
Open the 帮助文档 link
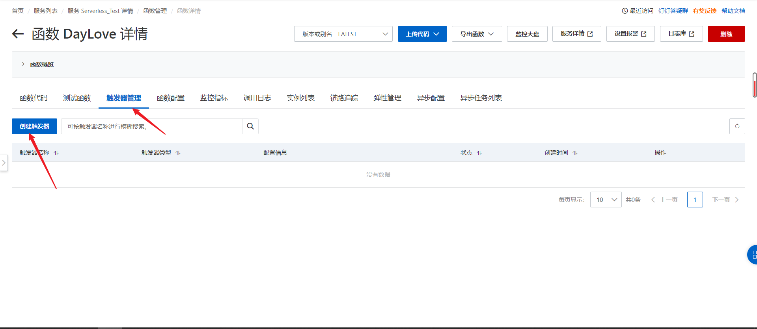(733, 11)
